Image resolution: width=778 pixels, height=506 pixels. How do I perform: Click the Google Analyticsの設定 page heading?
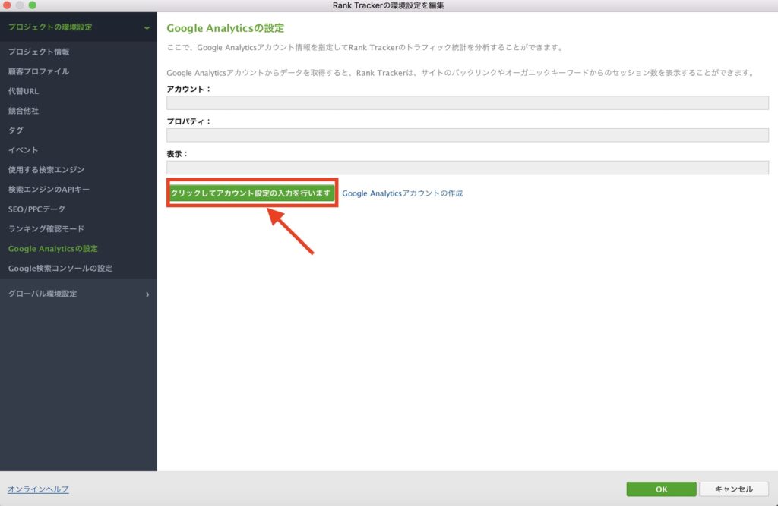225,28
